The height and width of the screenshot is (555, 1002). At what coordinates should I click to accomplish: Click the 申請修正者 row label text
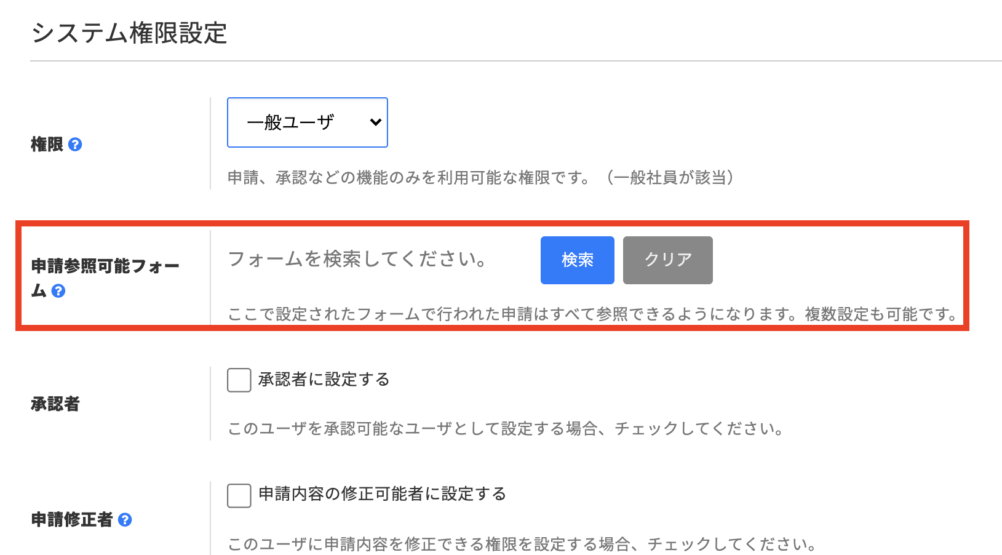coord(72,520)
